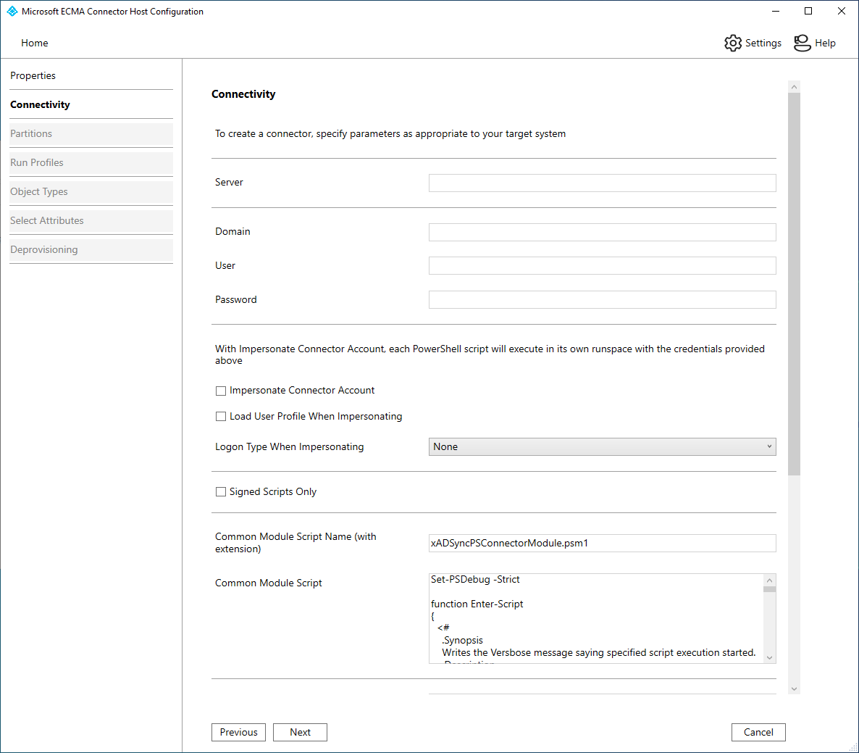Open Logon Type When Impersonating dropdown
The image size is (859, 753).
pos(602,447)
